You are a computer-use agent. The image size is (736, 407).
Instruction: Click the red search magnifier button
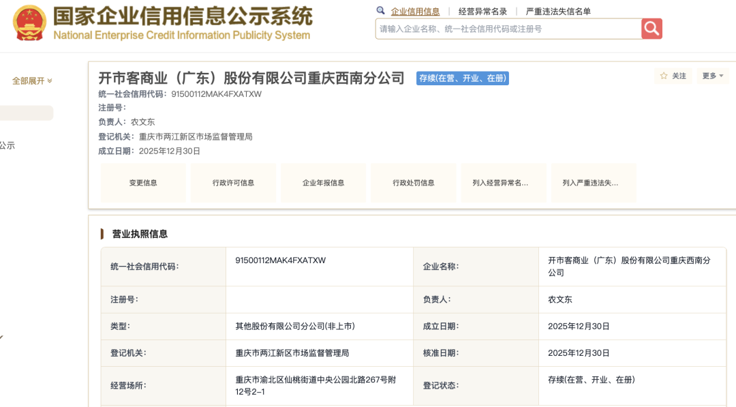click(651, 29)
